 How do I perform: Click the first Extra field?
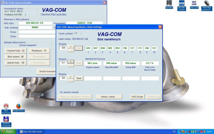click(x=37, y=32)
